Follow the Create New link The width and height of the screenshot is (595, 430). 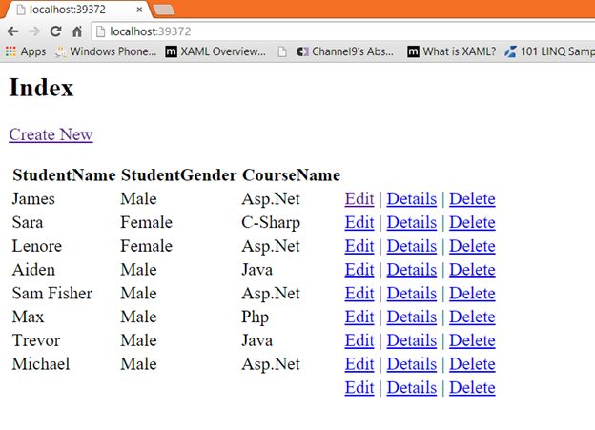pos(51,134)
